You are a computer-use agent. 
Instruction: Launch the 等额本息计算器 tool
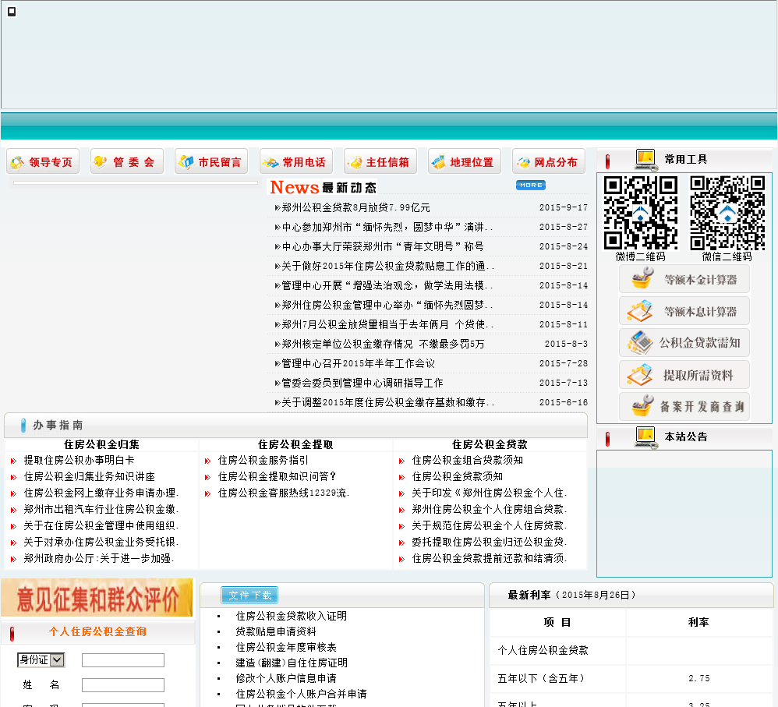[684, 311]
